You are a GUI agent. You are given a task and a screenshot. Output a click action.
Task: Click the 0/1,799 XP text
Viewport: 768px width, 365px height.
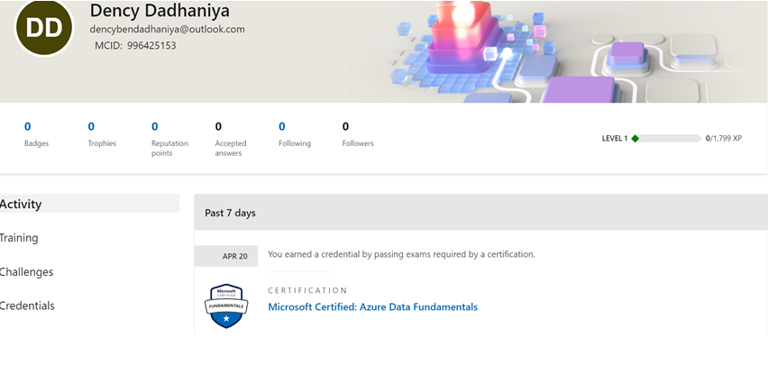click(x=724, y=139)
